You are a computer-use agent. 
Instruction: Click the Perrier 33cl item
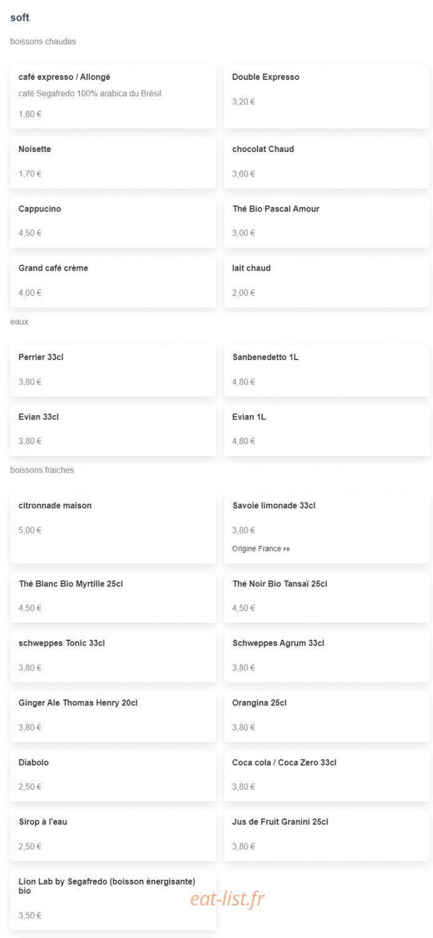point(113,370)
